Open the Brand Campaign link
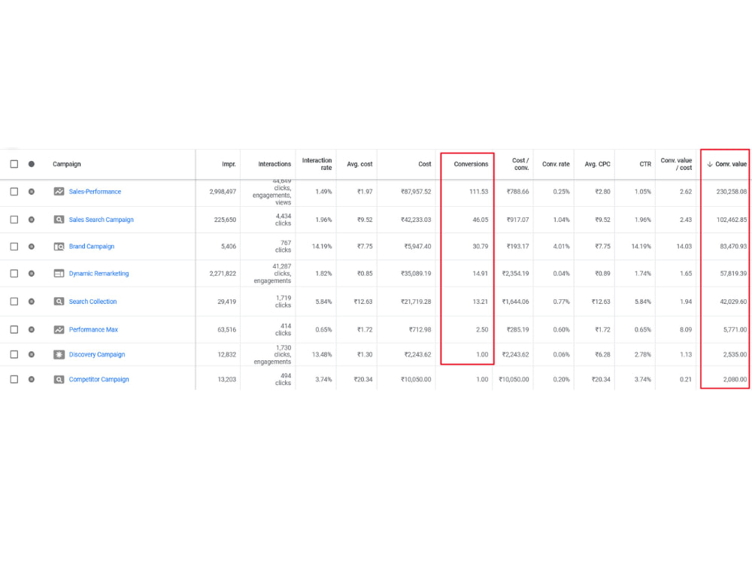This screenshot has height=564, width=752. pyautogui.click(x=92, y=247)
